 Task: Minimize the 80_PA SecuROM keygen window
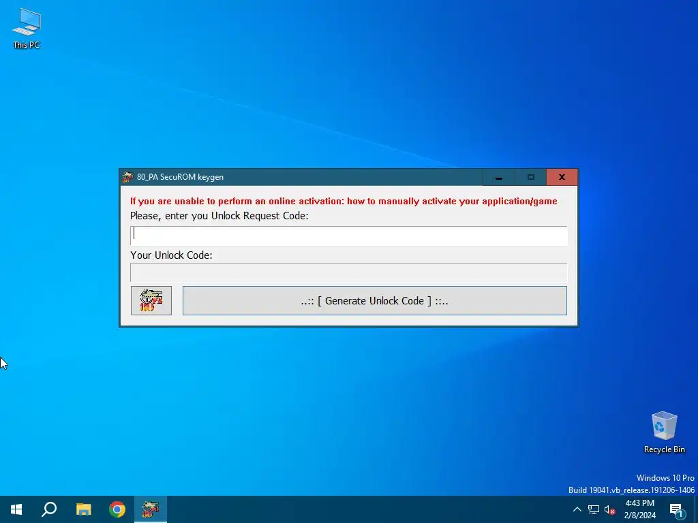pyautogui.click(x=498, y=177)
